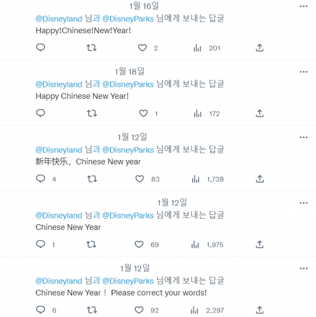
Task: Open more options on 'Please correct your words!' tweet
Action: [304, 269]
